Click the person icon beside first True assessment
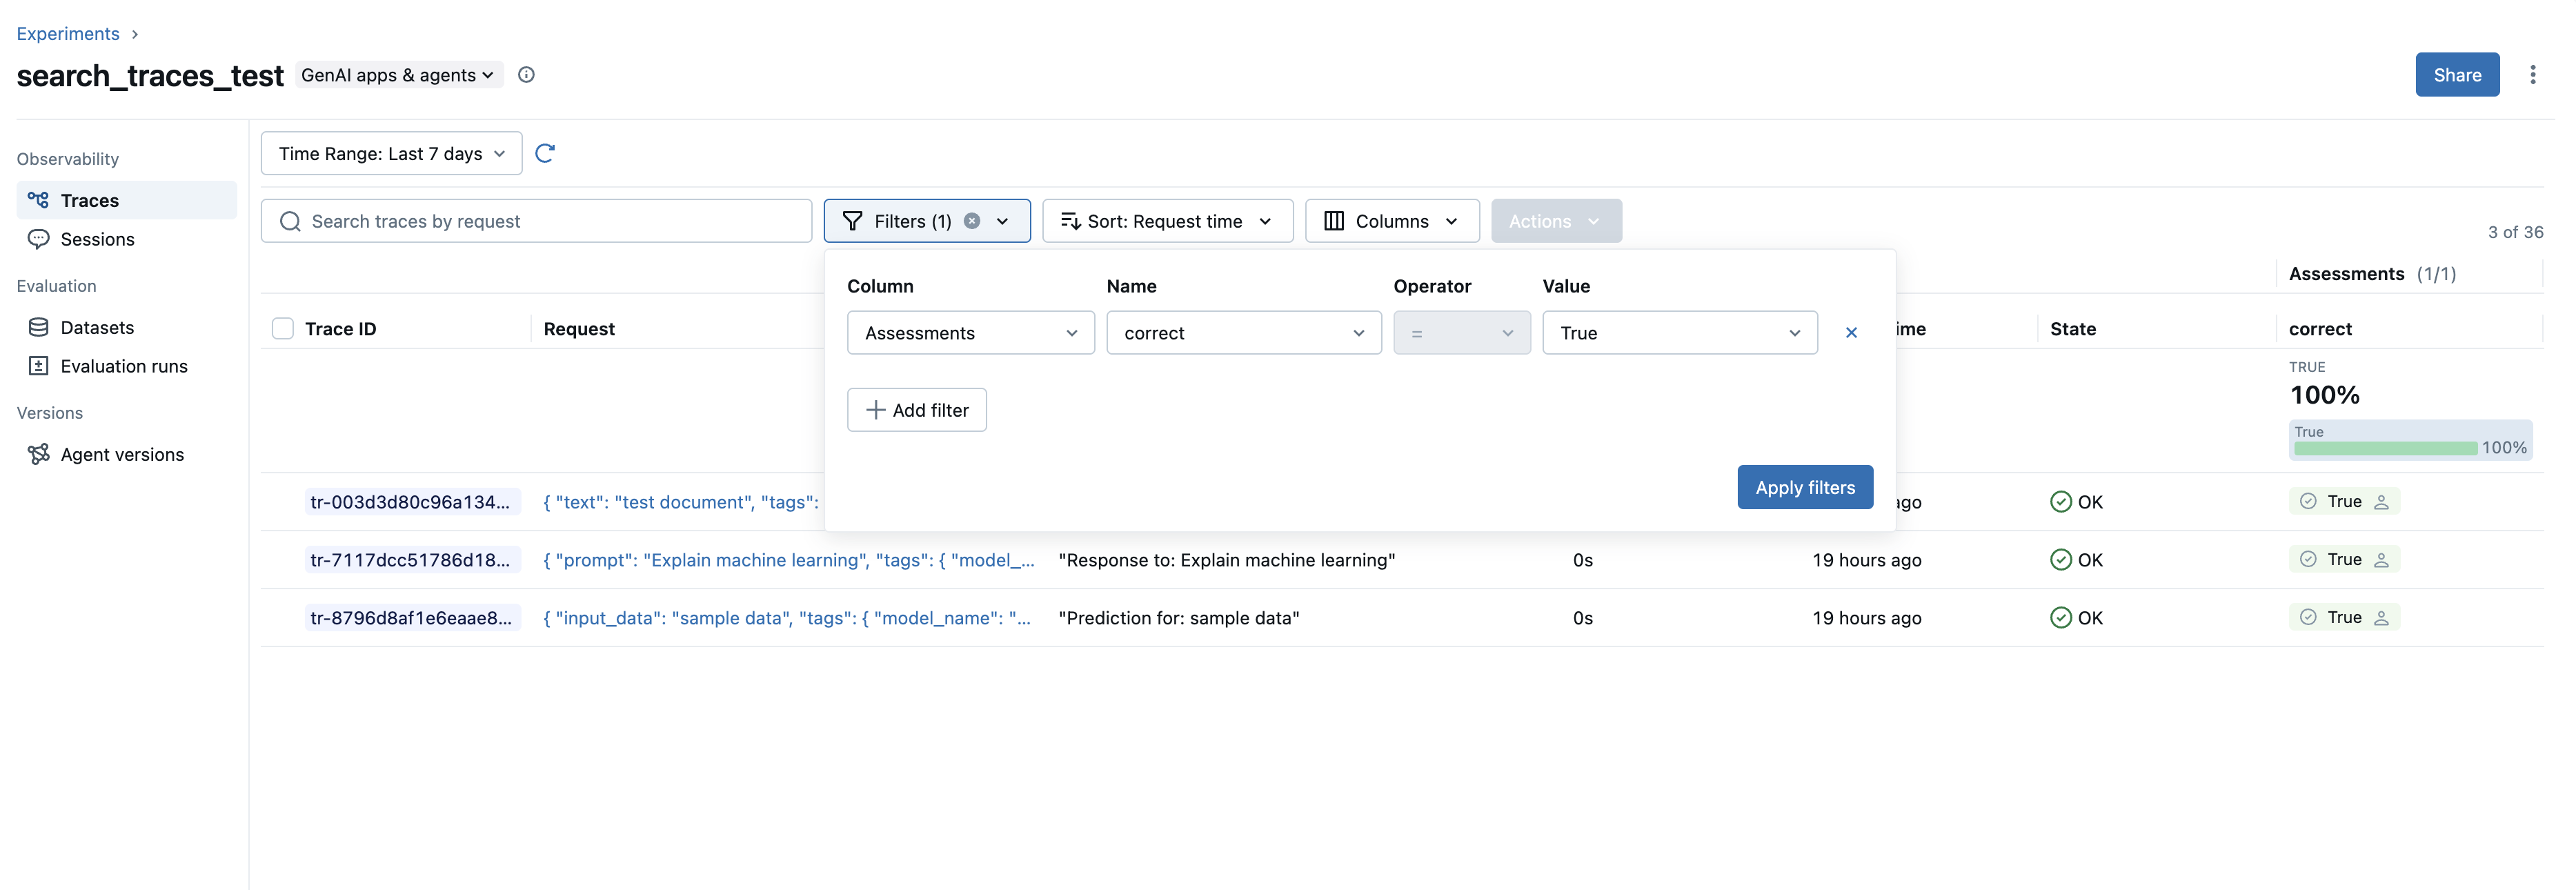Viewport: 2576px width, 890px height. [2382, 501]
